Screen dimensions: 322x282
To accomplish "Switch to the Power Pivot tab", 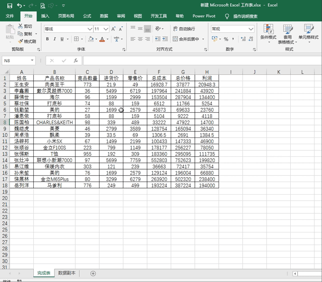I will pyautogui.click(x=204, y=16).
